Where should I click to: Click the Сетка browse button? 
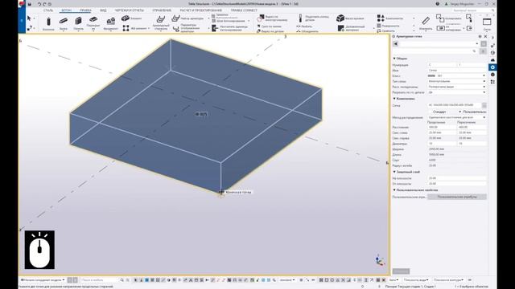(484, 105)
